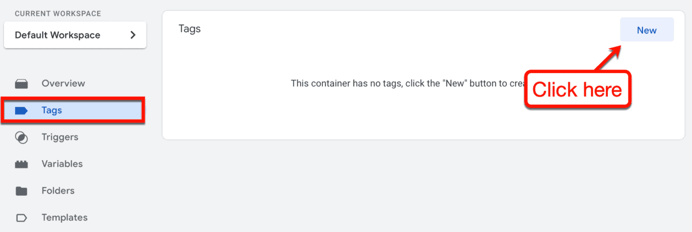Click the red "Click here" callout
The image size is (692, 232).
577,89
